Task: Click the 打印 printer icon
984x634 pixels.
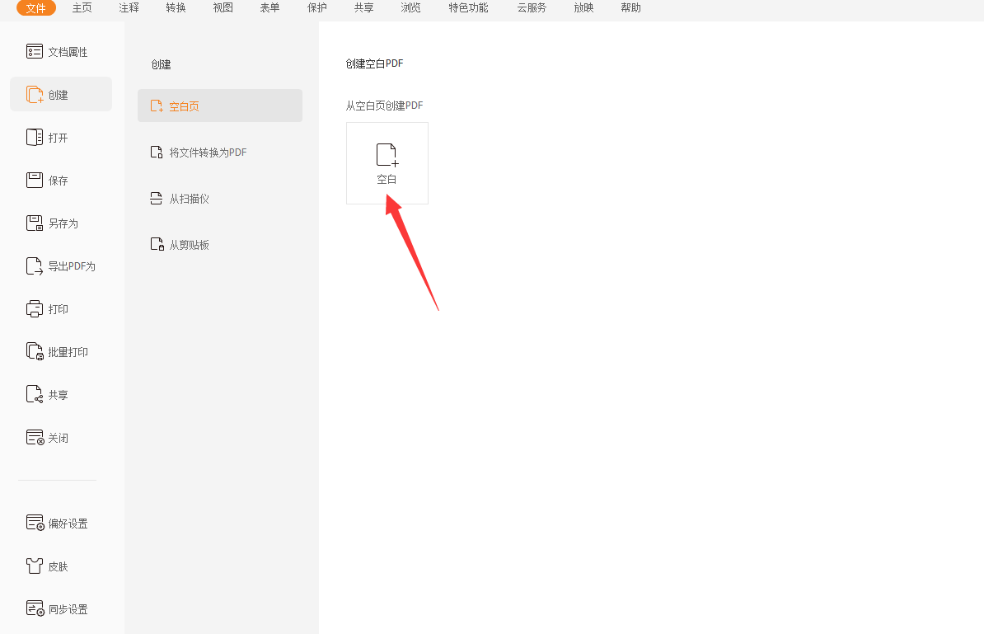Action: coord(35,309)
